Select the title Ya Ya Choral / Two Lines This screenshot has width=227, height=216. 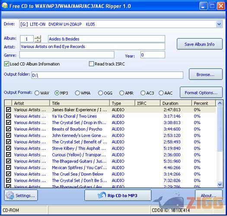pos(74,116)
